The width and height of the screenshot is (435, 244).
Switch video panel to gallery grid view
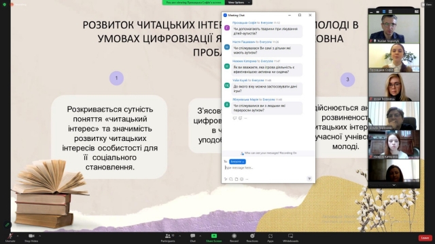point(390,12)
